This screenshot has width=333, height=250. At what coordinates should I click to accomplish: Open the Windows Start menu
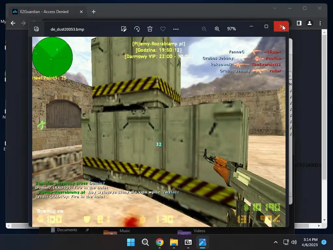click(x=131, y=242)
